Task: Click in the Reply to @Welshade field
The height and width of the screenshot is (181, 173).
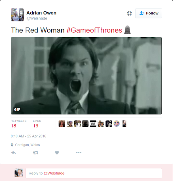Action: [x=94, y=173]
